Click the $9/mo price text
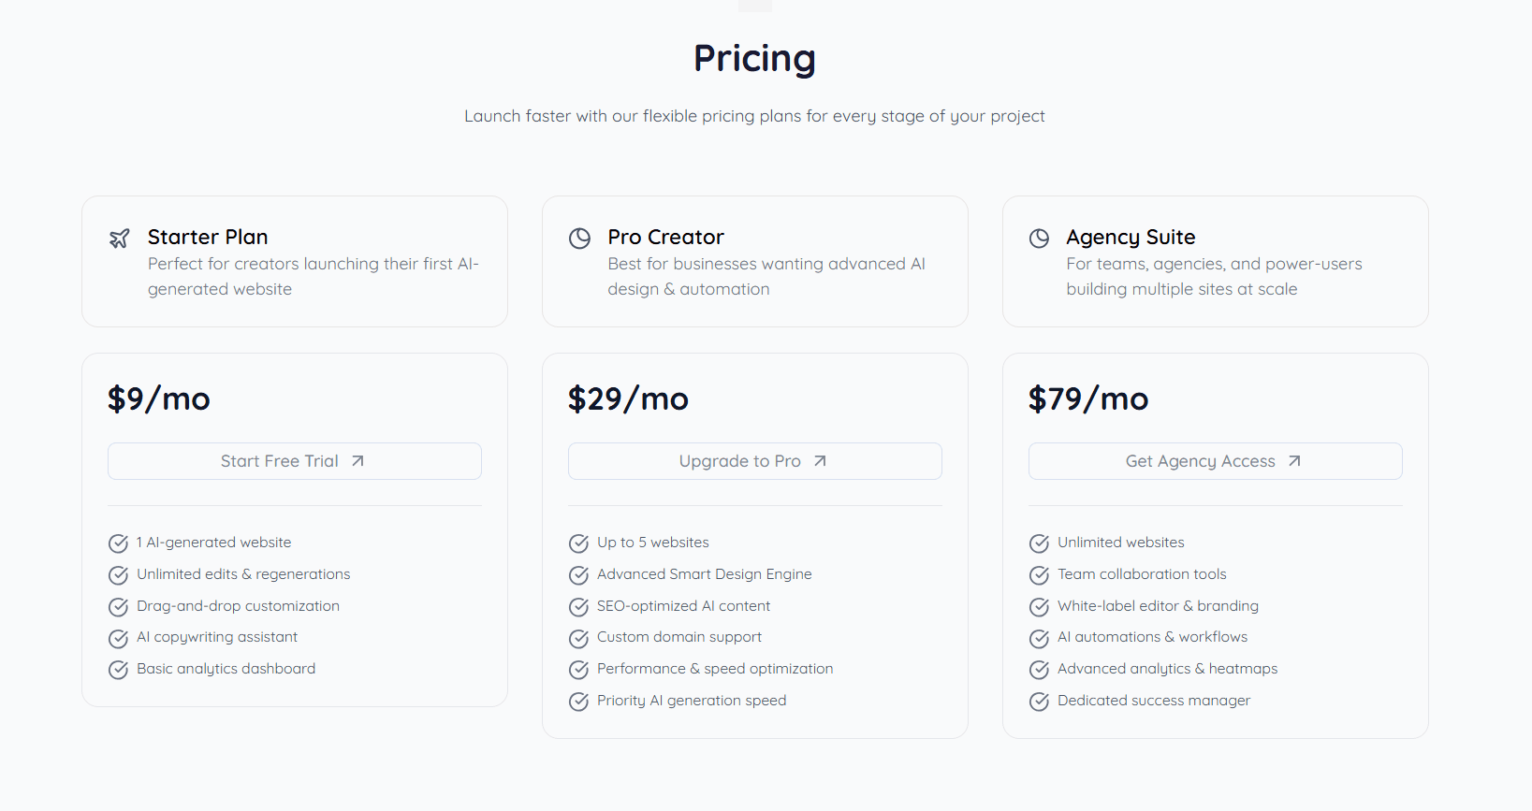The width and height of the screenshot is (1532, 811). click(x=159, y=398)
